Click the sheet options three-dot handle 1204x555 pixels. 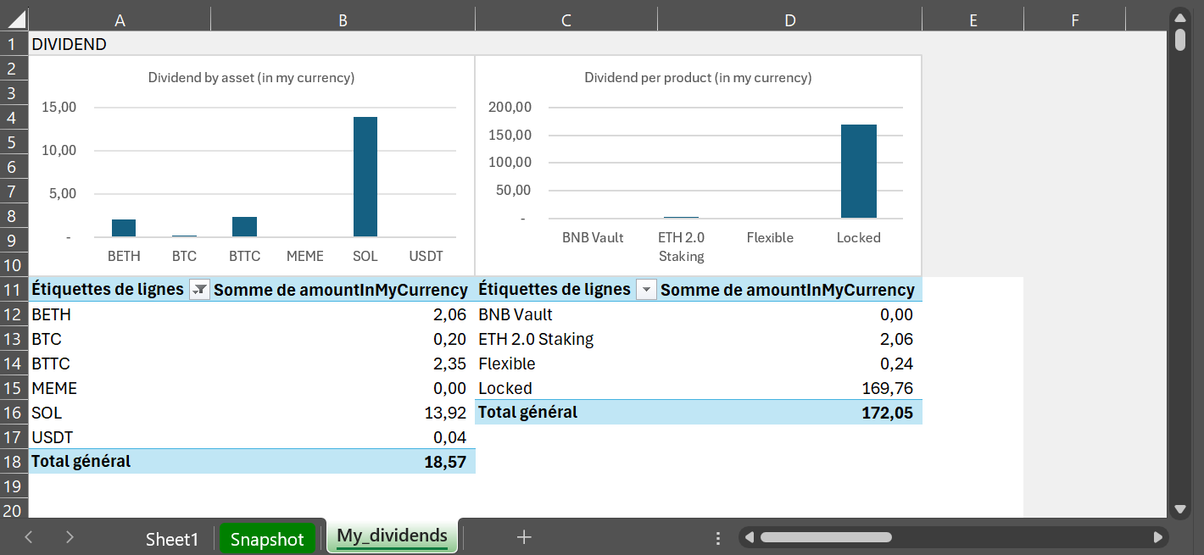point(718,538)
